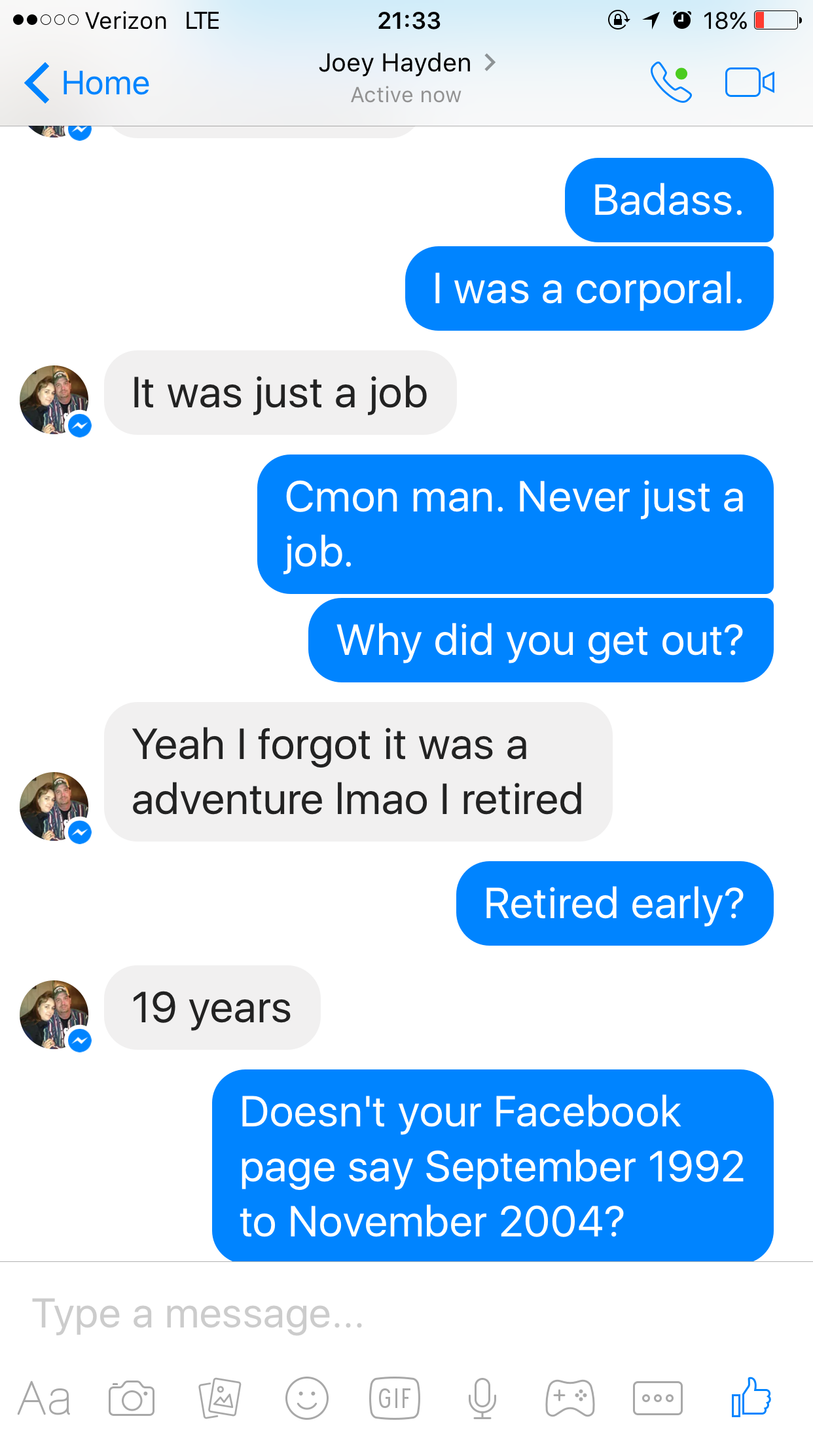Open the GIF search

394,1398
